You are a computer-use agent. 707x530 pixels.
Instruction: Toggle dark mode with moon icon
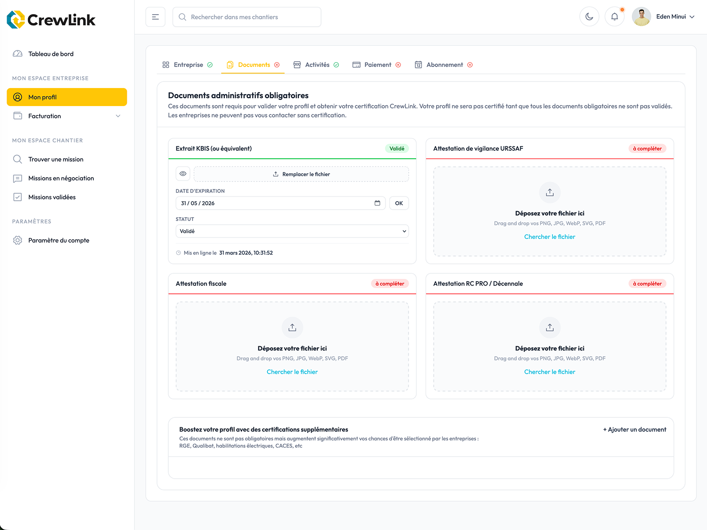[x=589, y=16]
